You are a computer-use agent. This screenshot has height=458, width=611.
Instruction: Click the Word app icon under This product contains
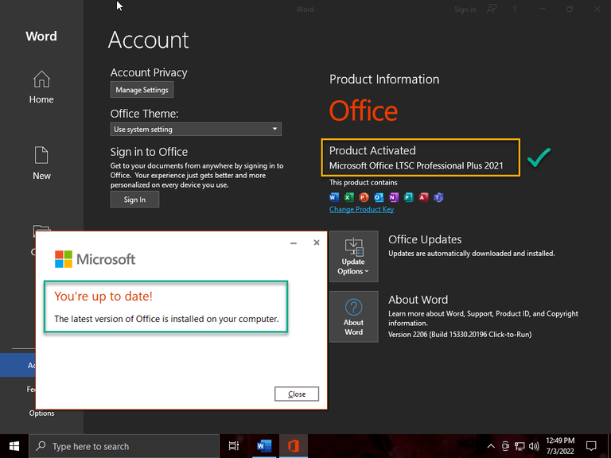coord(334,197)
